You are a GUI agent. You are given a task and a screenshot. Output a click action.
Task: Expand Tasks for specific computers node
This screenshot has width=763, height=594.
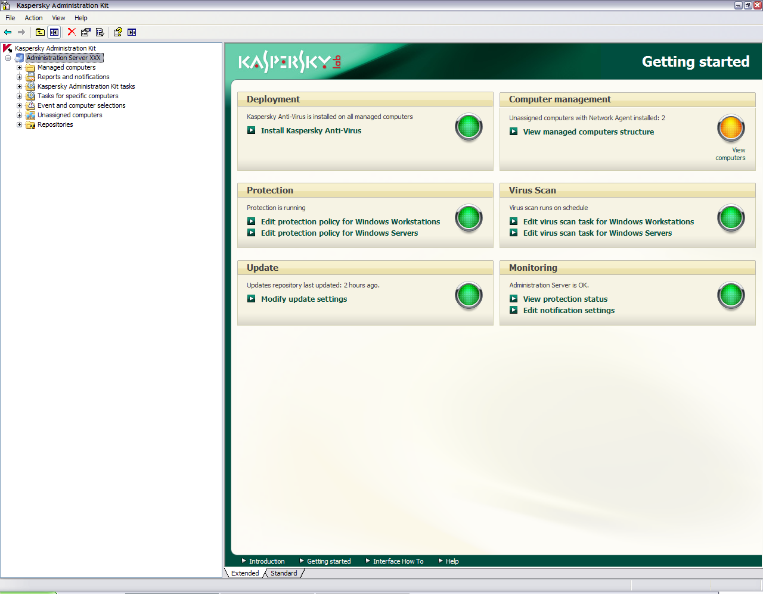19,96
